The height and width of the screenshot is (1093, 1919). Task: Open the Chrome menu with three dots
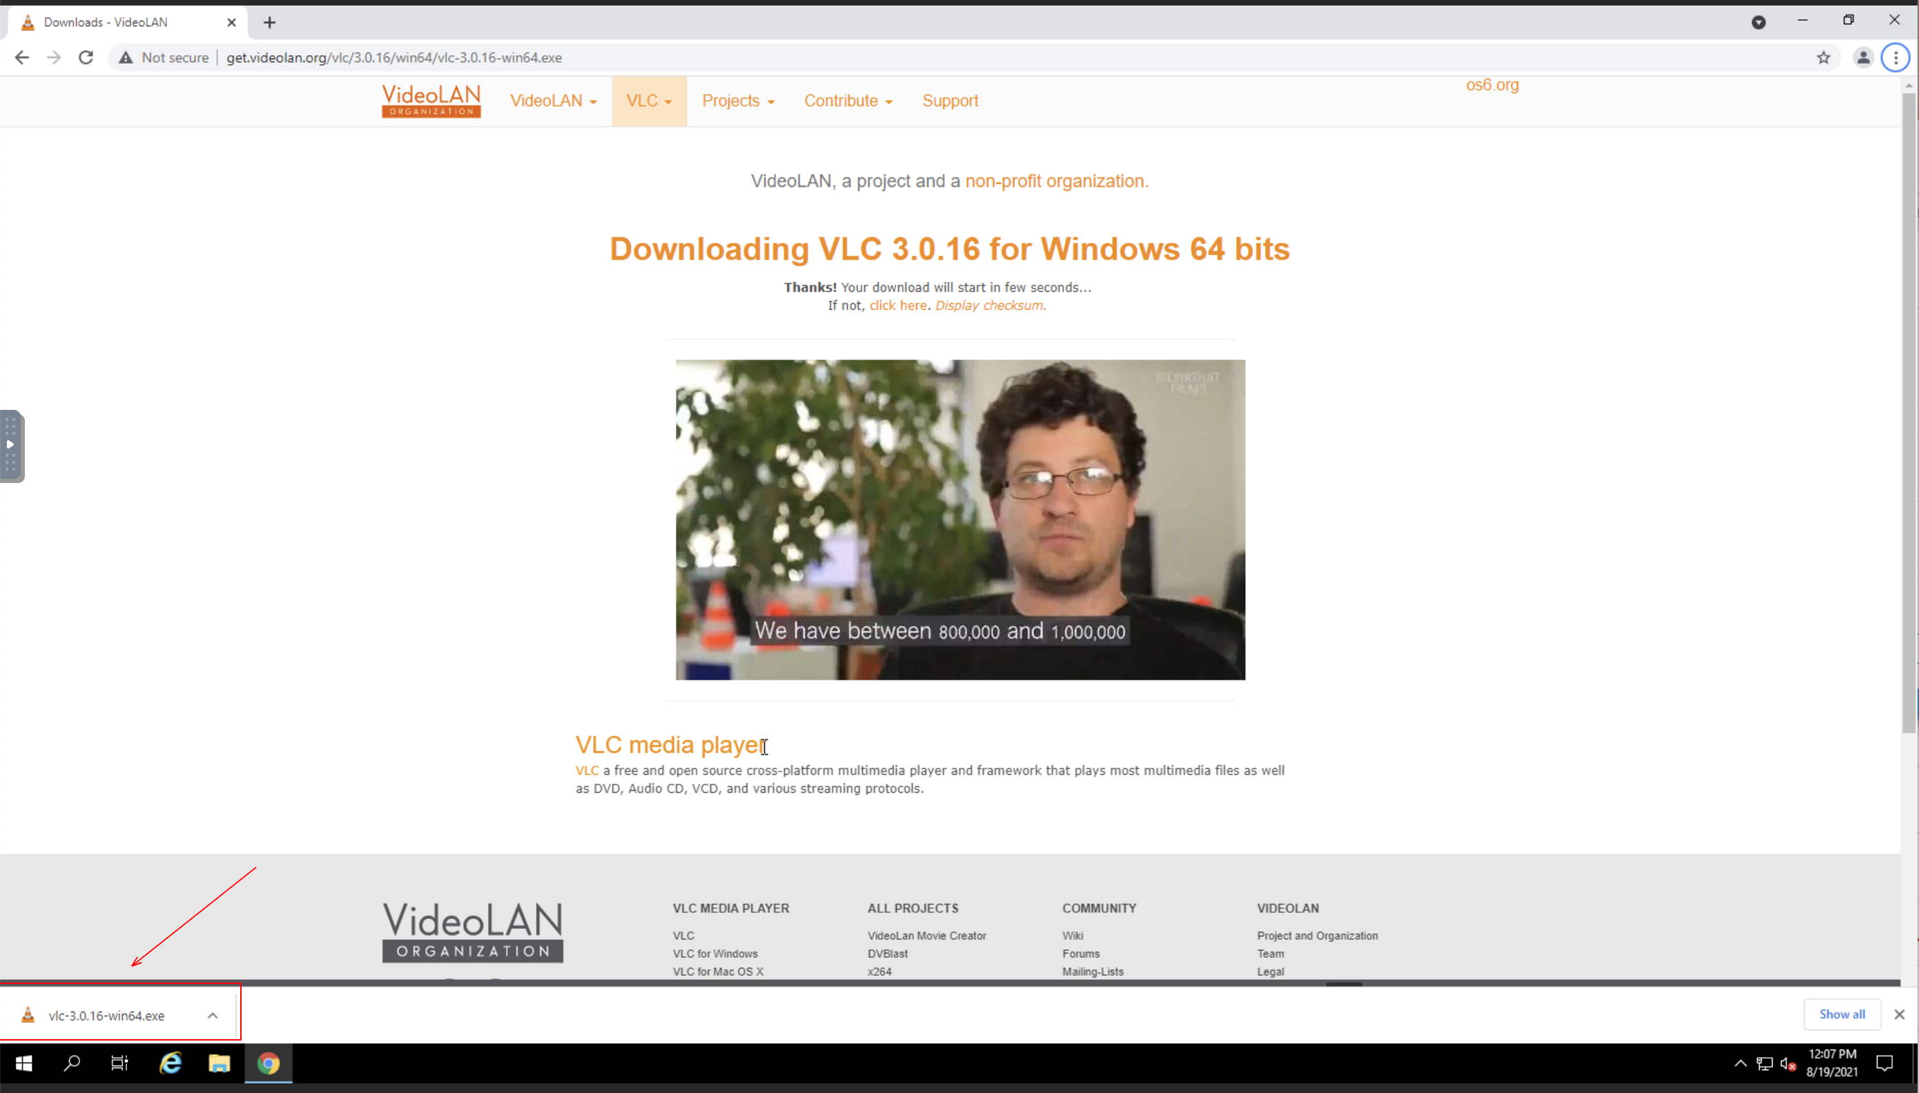pos(1896,57)
